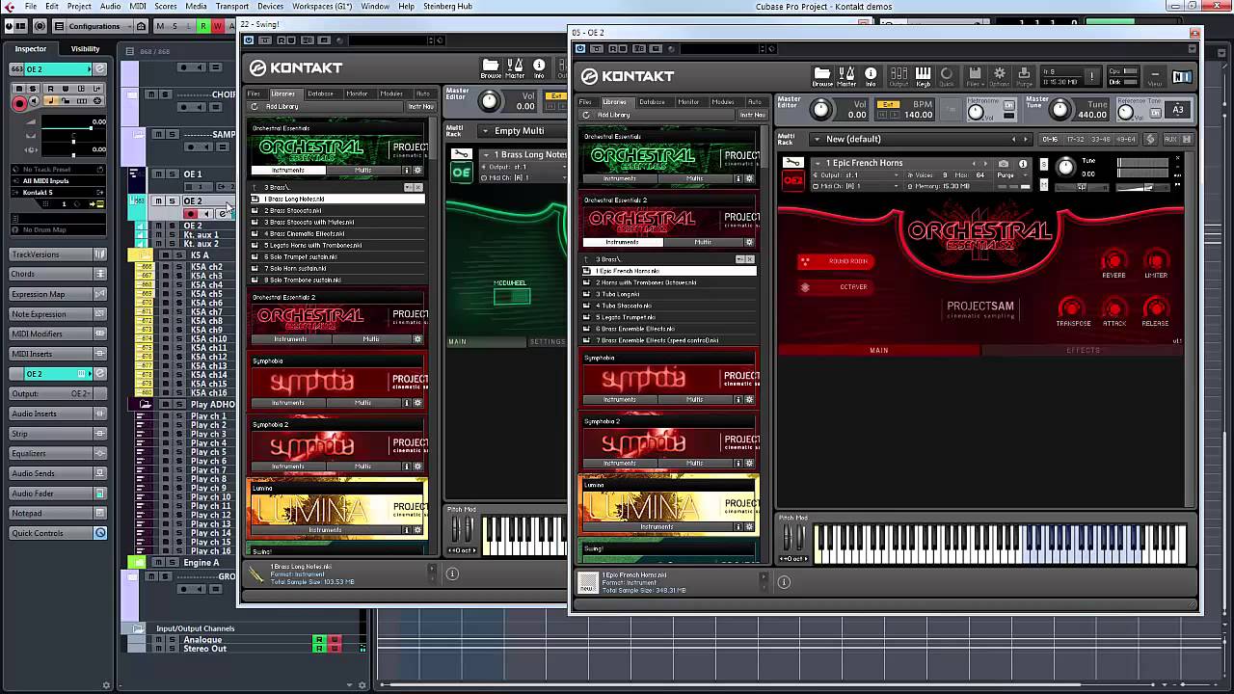Click Instr Nav button in OE 2 Kontakt
This screenshot has height=694, width=1234.
[753, 115]
